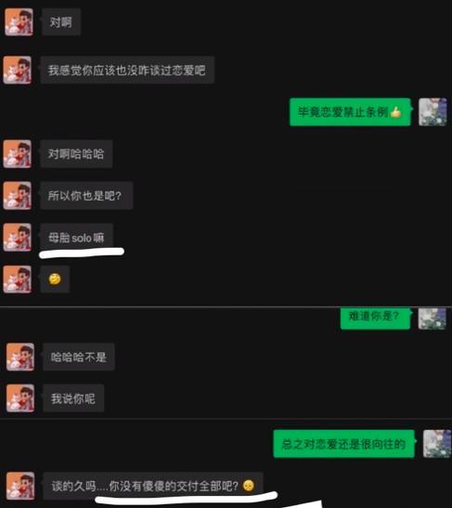Tap the green "总之对恋爱还是很向往的" bubble
Image resolution: width=452 pixels, height=508 pixels.
tap(343, 444)
